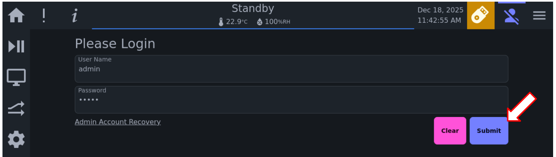Click the yellow USB drive icon
The image size is (556, 157).
point(480,16)
